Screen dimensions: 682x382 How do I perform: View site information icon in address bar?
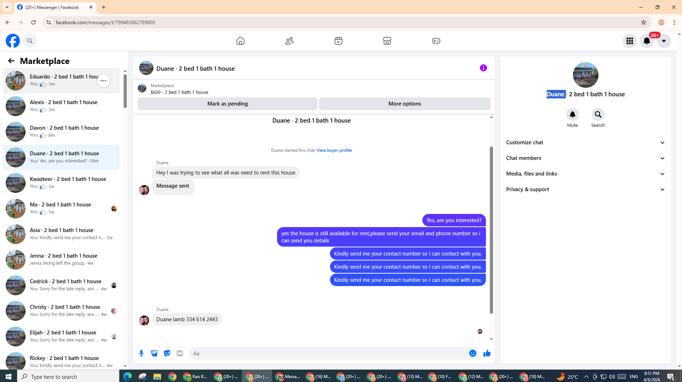[x=48, y=22]
